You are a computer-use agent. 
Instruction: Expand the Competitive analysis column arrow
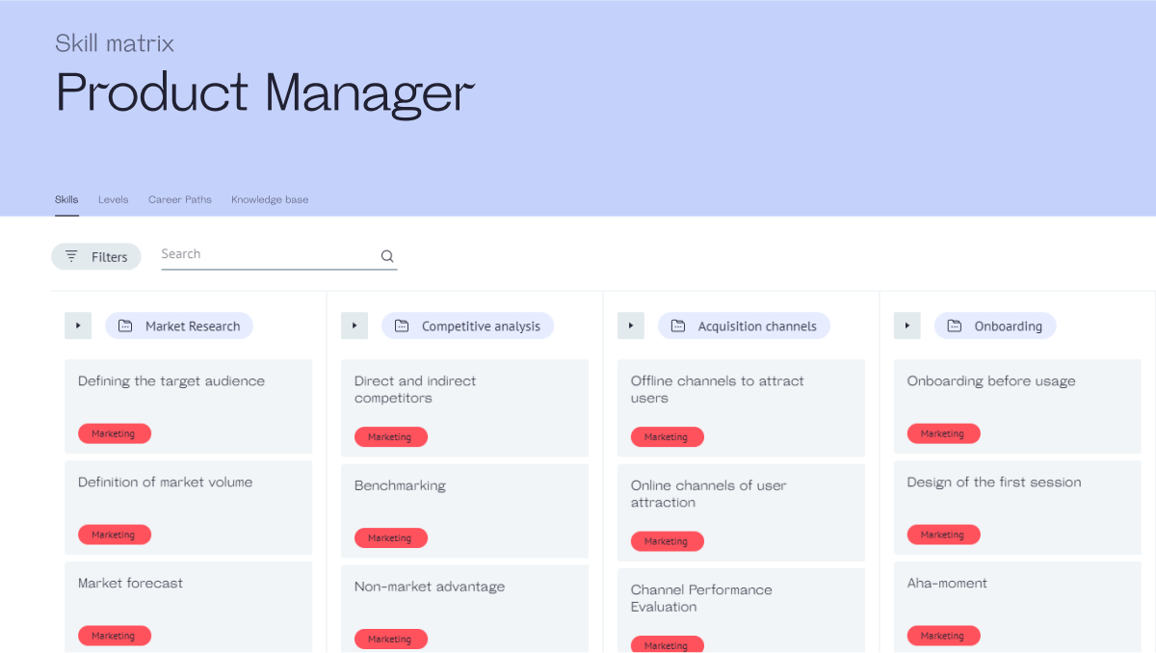[x=355, y=326]
